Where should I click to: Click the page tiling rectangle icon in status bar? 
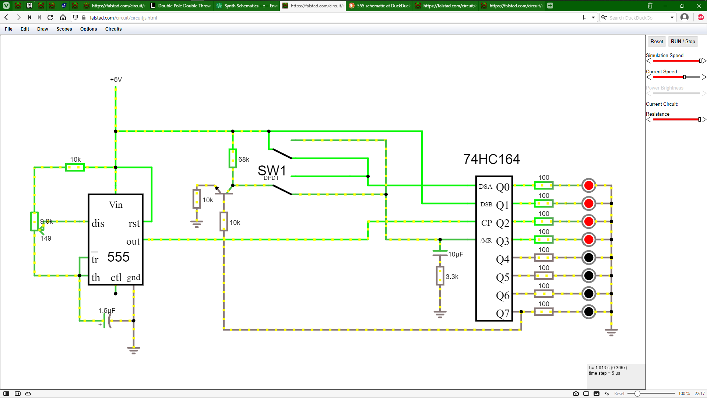click(x=586, y=394)
